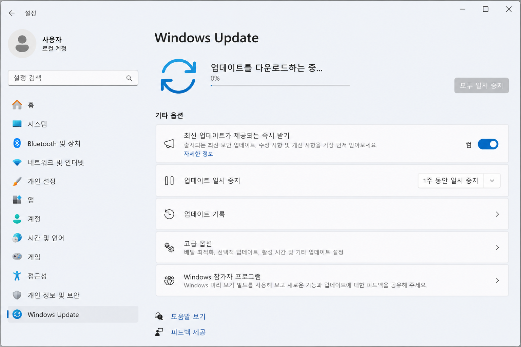521x347 pixels.
Task: Click the 켬 label beside toggle
Action: 469,145
